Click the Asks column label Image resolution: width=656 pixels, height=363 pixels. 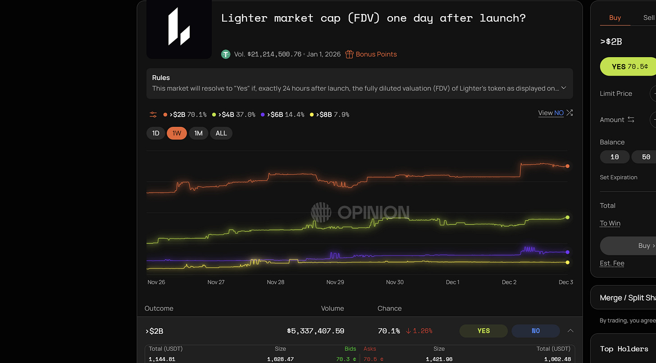click(369, 349)
